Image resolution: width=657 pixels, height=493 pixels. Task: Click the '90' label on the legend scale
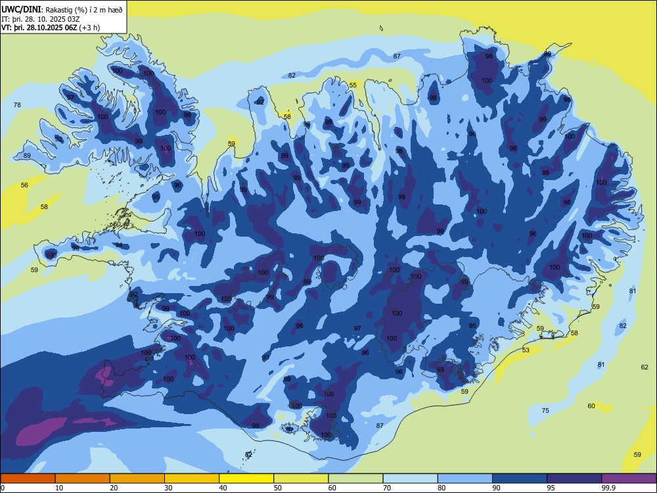pos(496,488)
